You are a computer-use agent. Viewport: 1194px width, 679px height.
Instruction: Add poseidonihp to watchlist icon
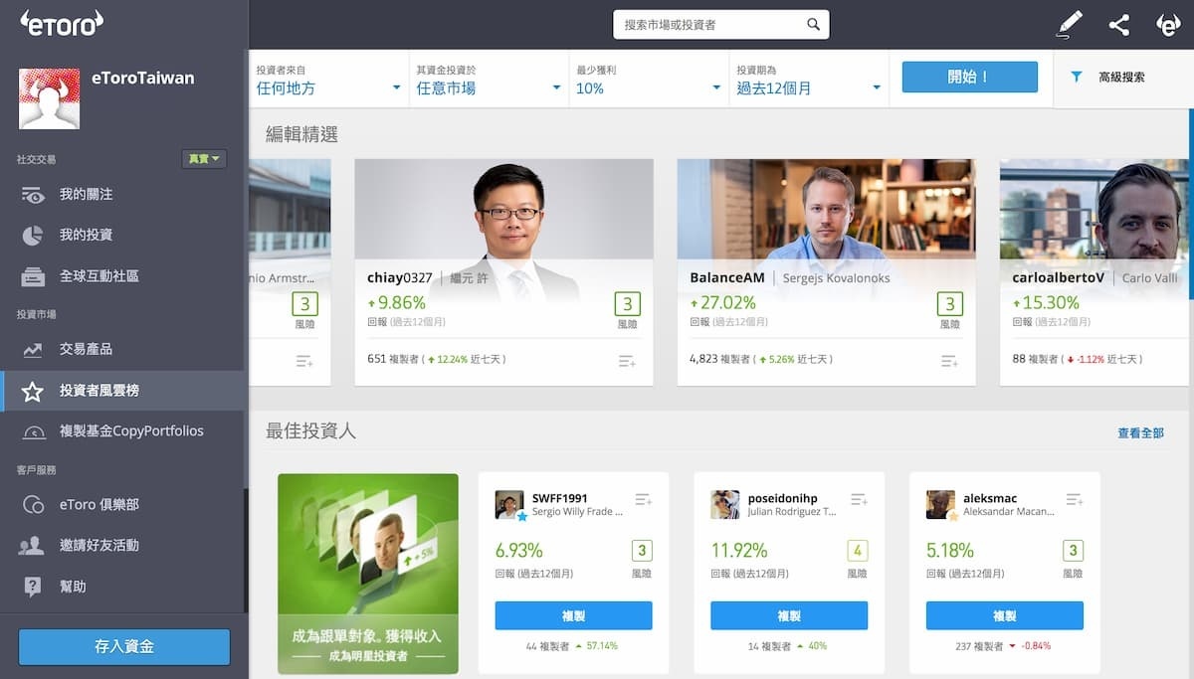tap(859, 499)
